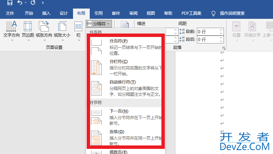Switch to the 邮件 tab
273x154 pixels.
(x=116, y=13)
